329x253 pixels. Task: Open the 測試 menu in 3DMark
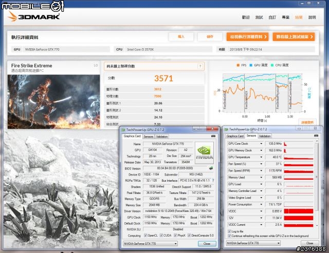pos(259,17)
